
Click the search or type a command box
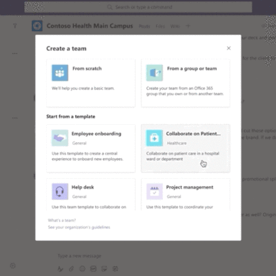point(138,7)
